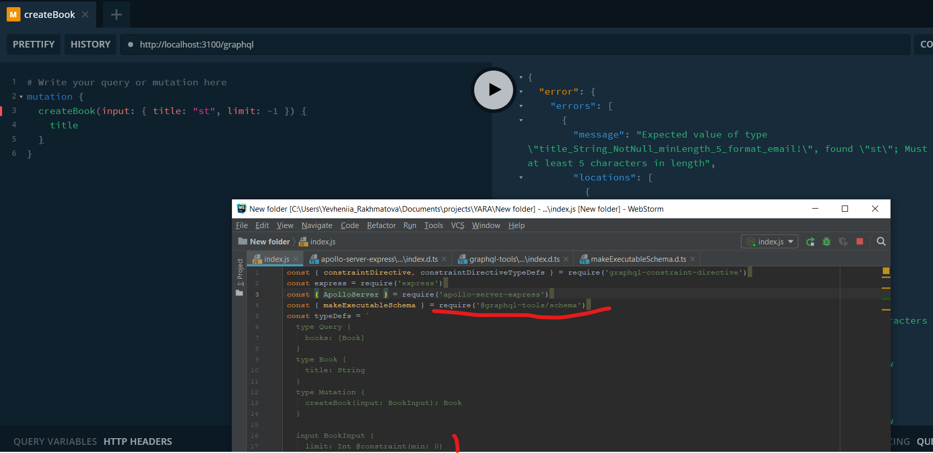Open the Run menu in WebStorm
This screenshot has width=933, height=453.
coord(410,225)
